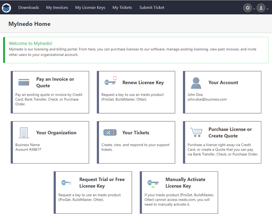Click 'If your Inedo product' activation description
This screenshot has height=215, width=272.
coord(179,200)
